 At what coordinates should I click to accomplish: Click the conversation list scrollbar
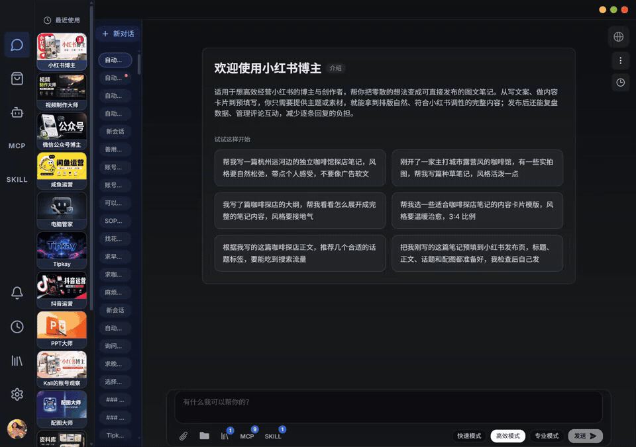click(x=139, y=63)
